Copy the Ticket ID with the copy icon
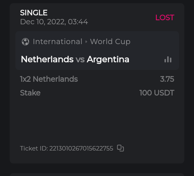 point(120,148)
